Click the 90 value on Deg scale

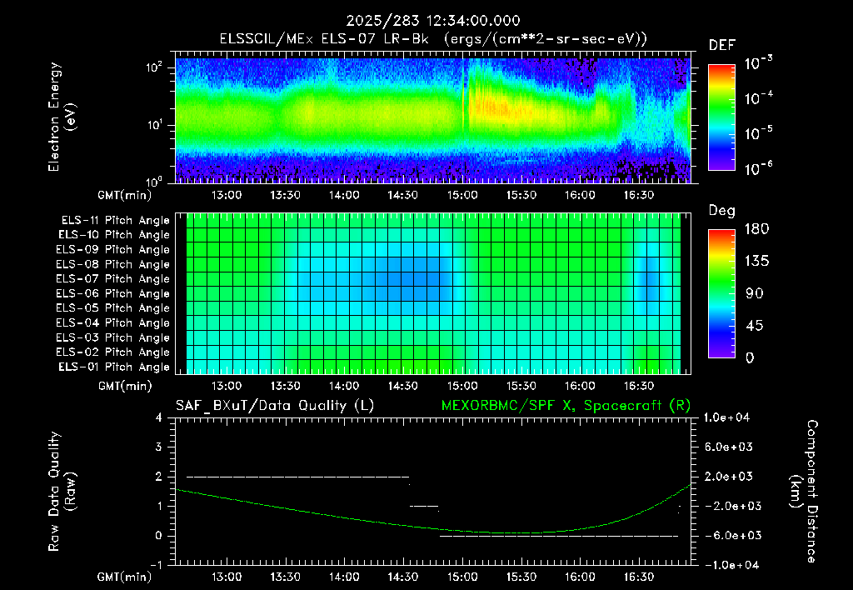(754, 293)
